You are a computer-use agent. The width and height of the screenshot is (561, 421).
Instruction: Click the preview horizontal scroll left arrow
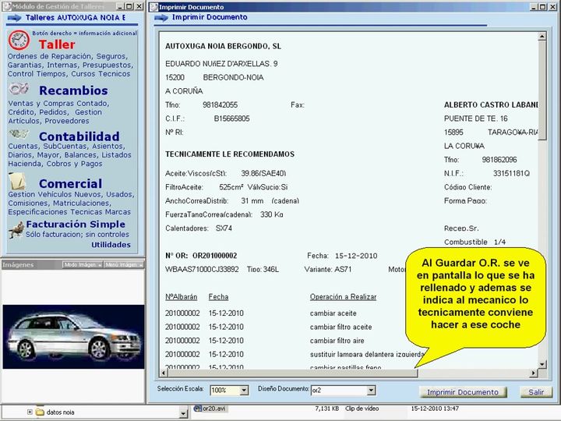164,373
